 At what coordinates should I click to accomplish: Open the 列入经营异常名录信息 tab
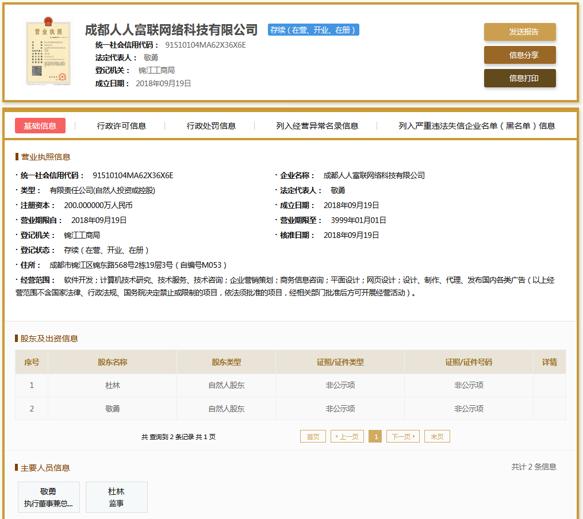pyautogui.click(x=317, y=126)
